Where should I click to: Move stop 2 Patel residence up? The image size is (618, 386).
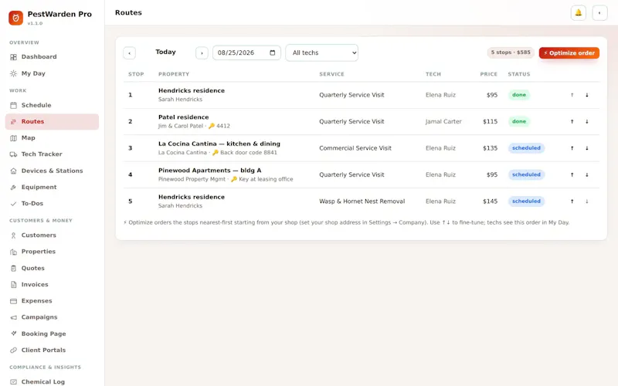(x=572, y=122)
